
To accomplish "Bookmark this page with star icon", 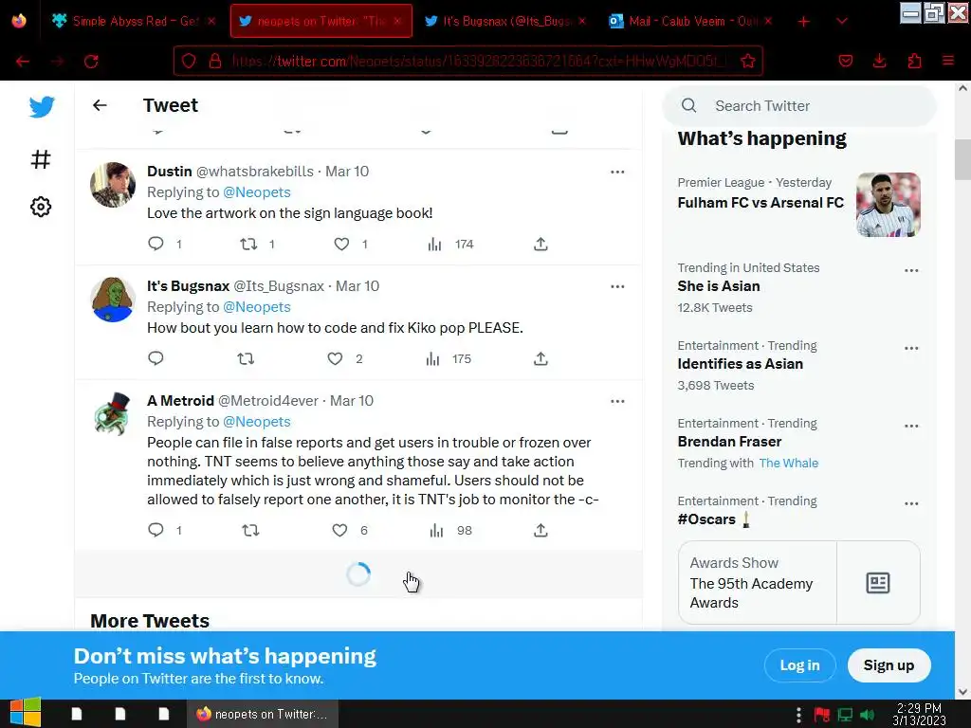I will coord(747,61).
